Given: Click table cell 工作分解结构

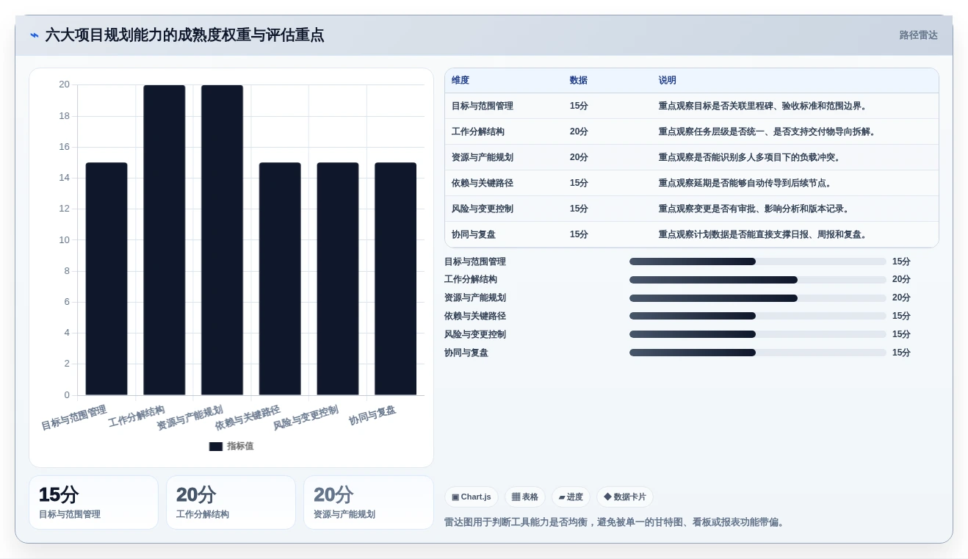Looking at the screenshot, I should pyautogui.click(x=478, y=131).
